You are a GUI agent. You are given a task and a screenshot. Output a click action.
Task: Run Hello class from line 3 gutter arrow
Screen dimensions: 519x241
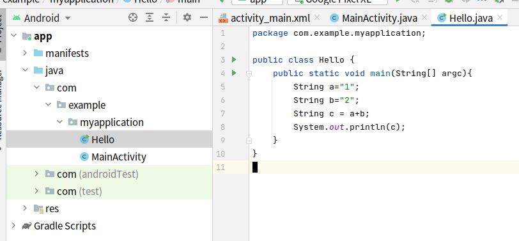click(x=234, y=59)
